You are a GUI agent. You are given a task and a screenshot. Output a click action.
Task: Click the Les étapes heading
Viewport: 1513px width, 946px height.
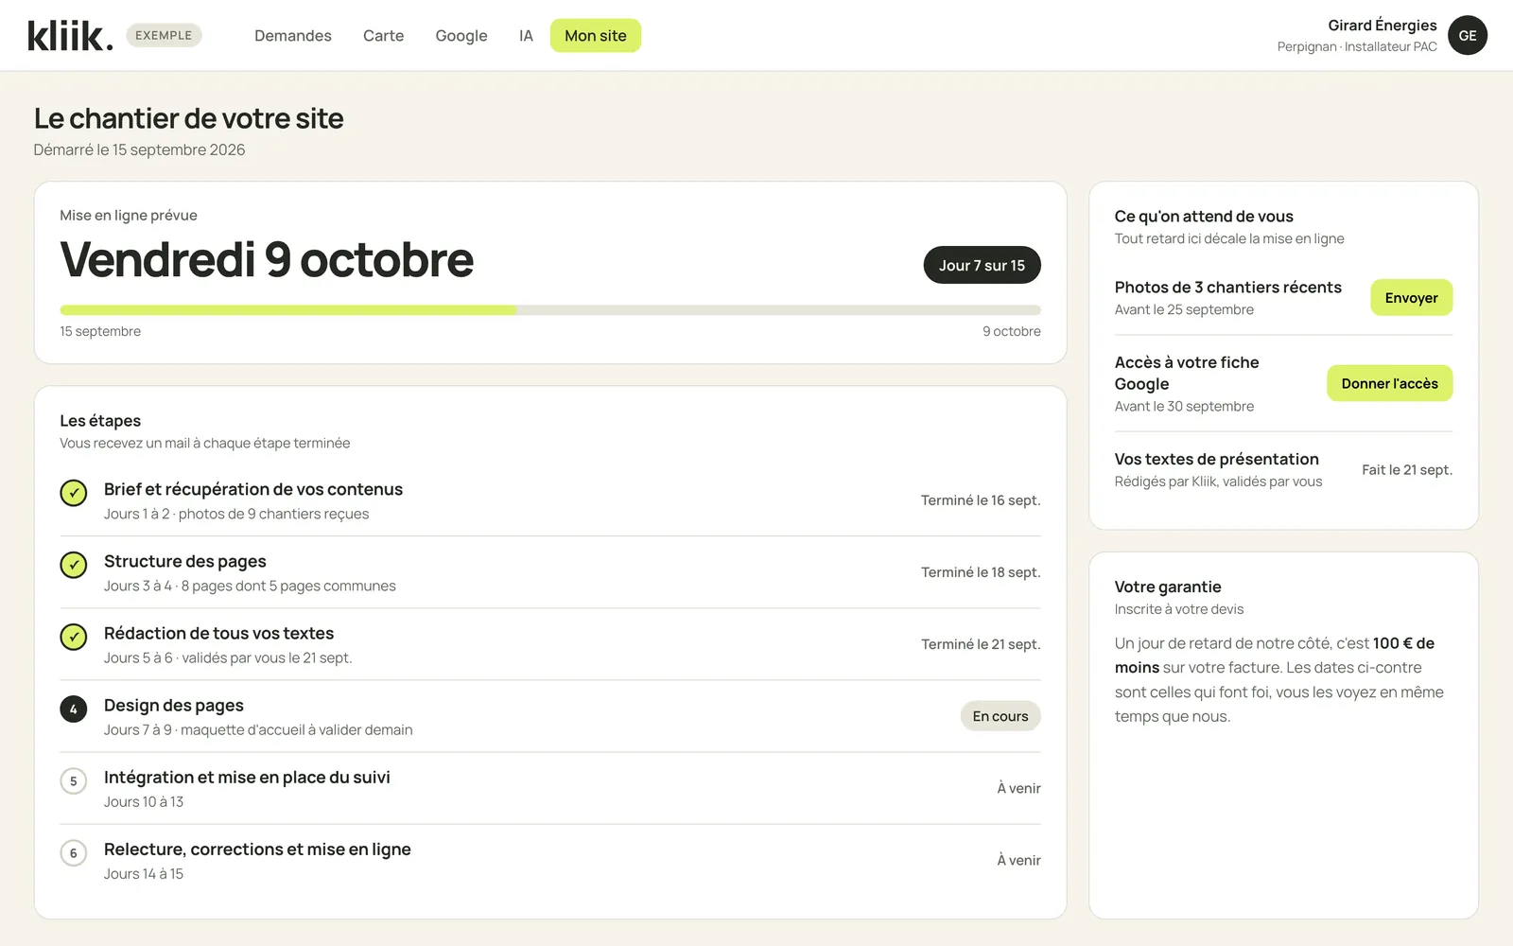pos(100,421)
